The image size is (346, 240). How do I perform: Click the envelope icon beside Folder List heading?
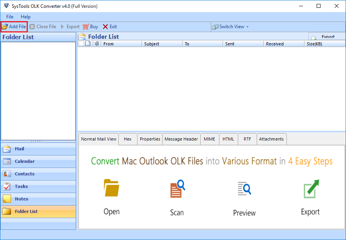tap(82, 36)
